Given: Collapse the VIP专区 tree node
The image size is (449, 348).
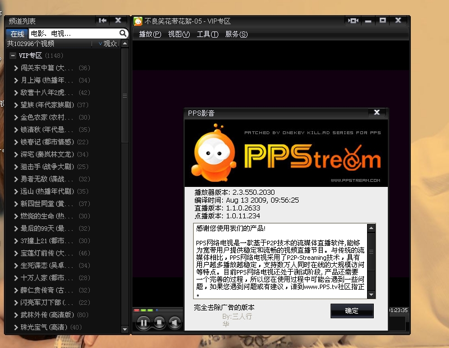Looking at the screenshot, I should [12, 55].
